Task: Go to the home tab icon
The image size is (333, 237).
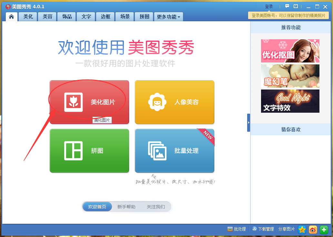Action: pyautogui.click(x=12, y=16)
